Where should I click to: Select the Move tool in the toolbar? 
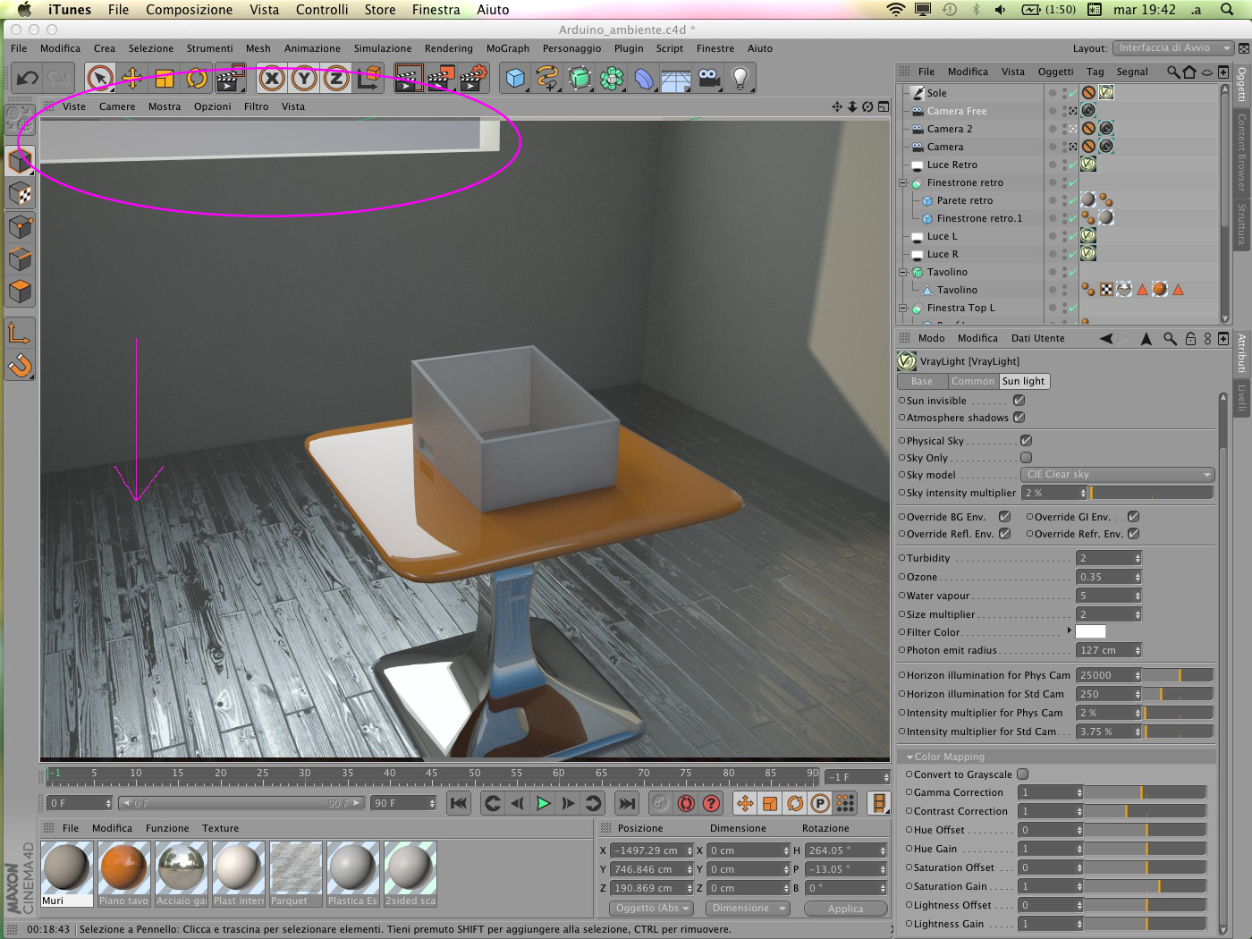point(132,79)
